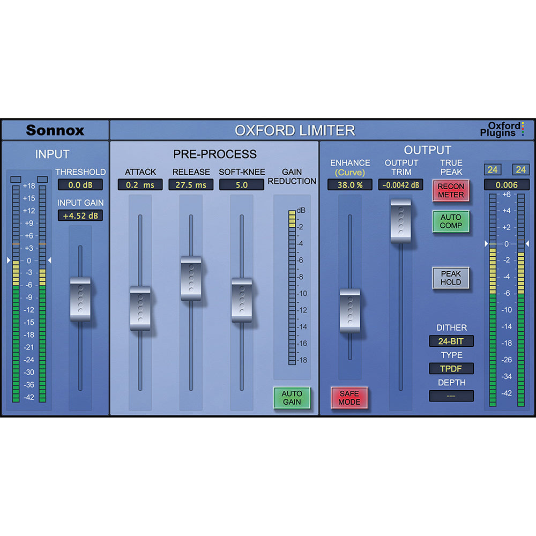Image resolution: width=536 pixels, height=536 pixels.
Task: Click the Oxford Plugins logo
Action: tap(502, 129)
